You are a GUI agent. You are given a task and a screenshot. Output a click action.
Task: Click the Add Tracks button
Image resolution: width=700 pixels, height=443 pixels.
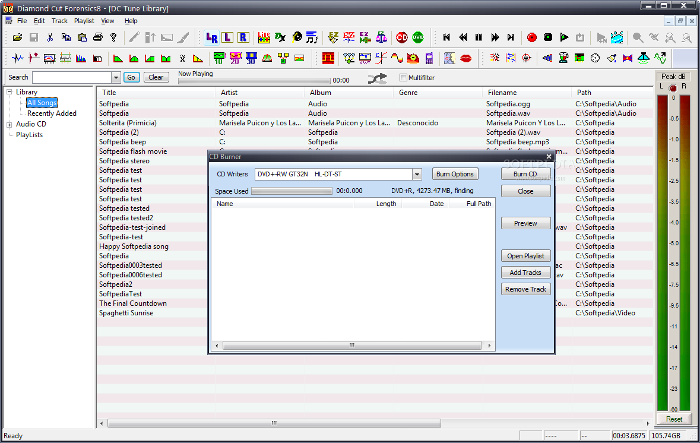pos(525,273)
